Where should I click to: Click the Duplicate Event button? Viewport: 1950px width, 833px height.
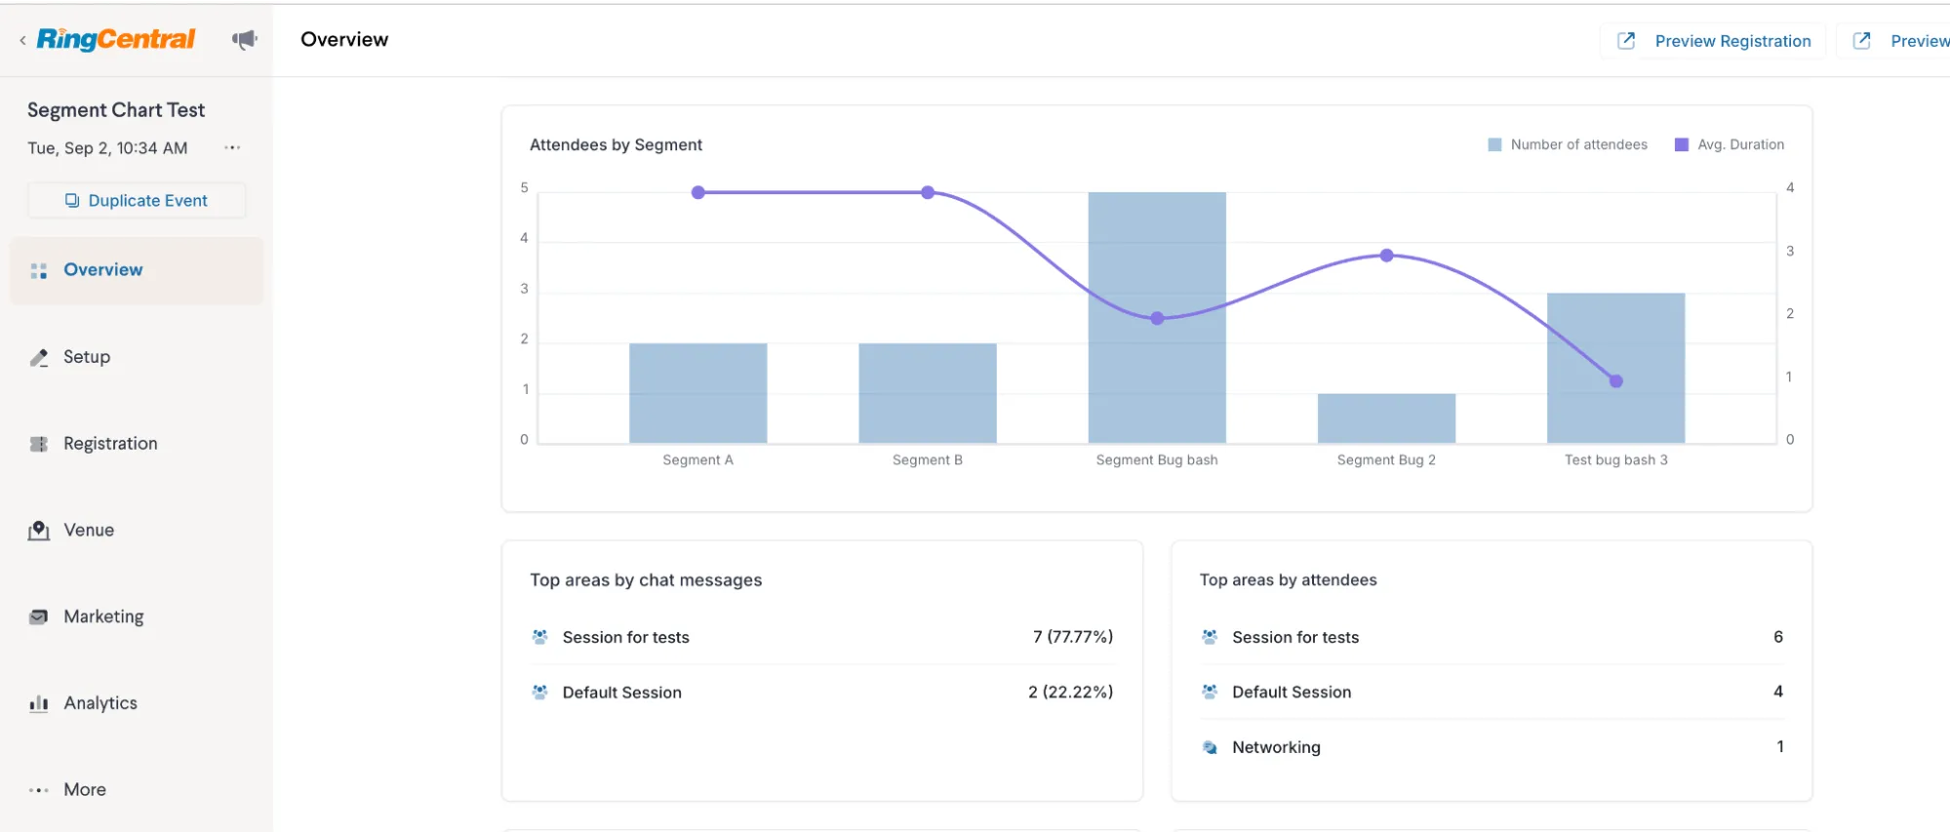tap(137, 201)
